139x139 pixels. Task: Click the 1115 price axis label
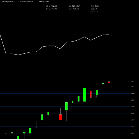pyautogui.click(x=133, y=100)
